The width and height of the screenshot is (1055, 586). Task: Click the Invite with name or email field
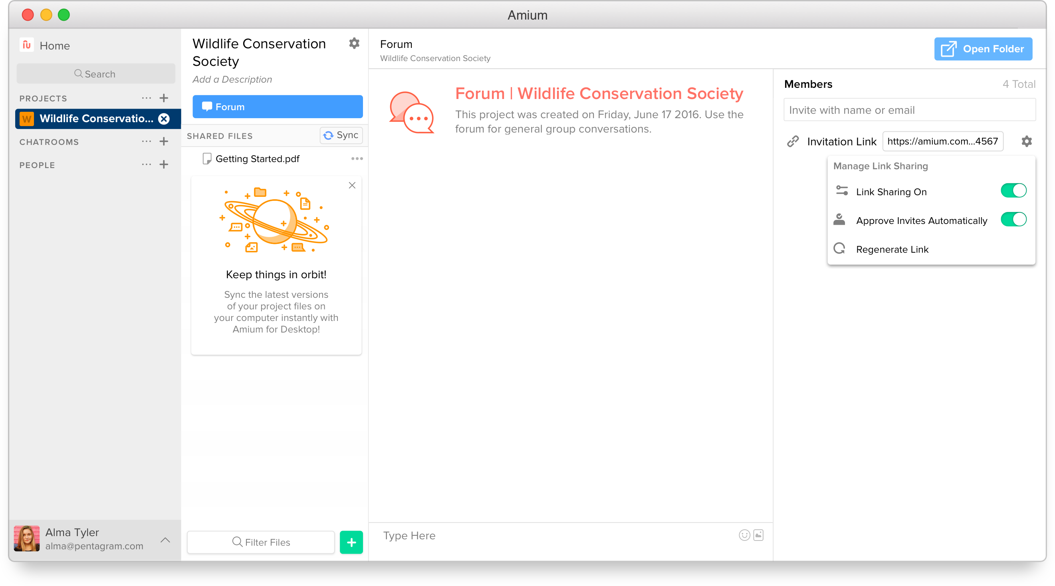click(910, 110)
